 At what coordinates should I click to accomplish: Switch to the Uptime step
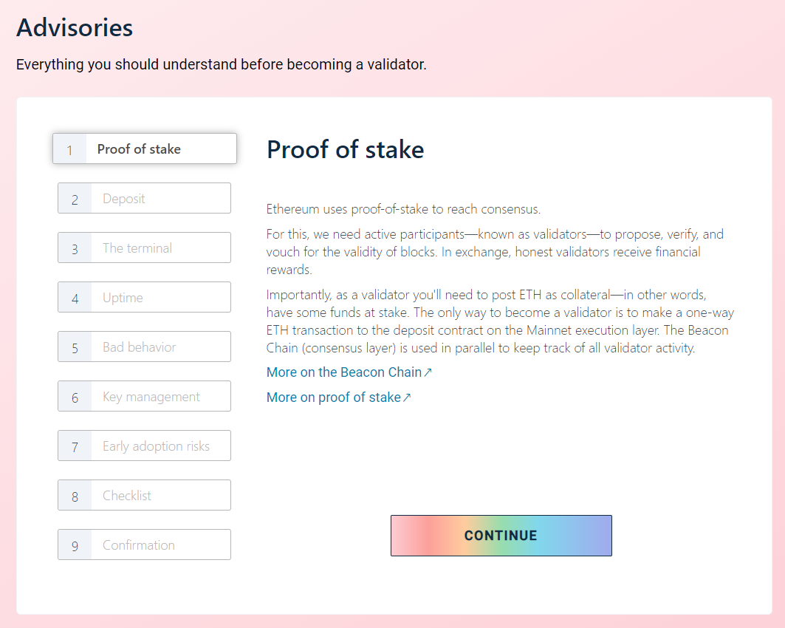[x=145, y=298]
